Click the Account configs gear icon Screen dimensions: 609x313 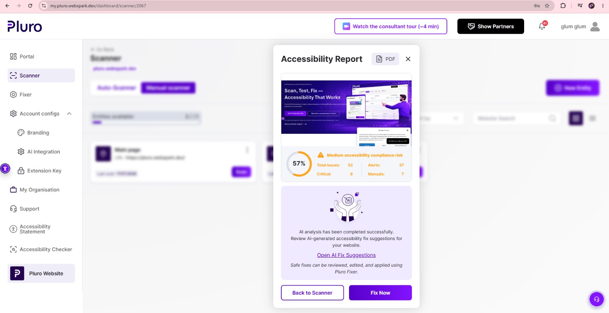click(x=13, y=114)
